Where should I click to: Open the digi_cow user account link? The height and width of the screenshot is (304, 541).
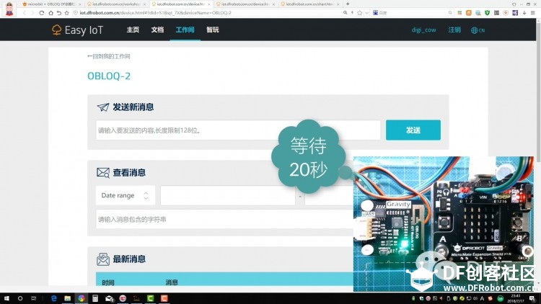pyautogui.click(x=423, y=30)
